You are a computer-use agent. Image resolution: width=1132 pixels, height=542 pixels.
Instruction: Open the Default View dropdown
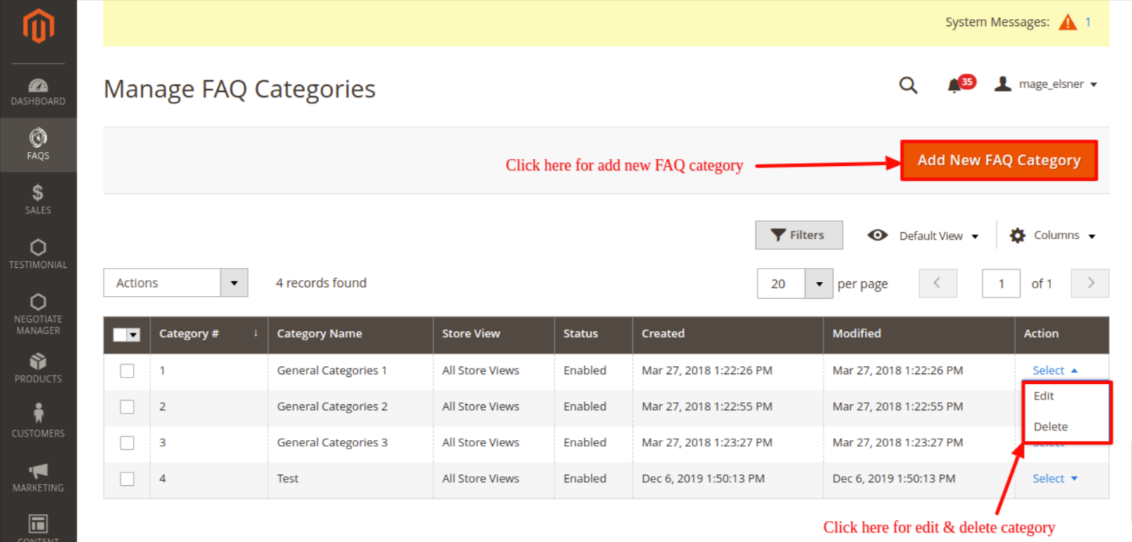[x=923, y=235]
